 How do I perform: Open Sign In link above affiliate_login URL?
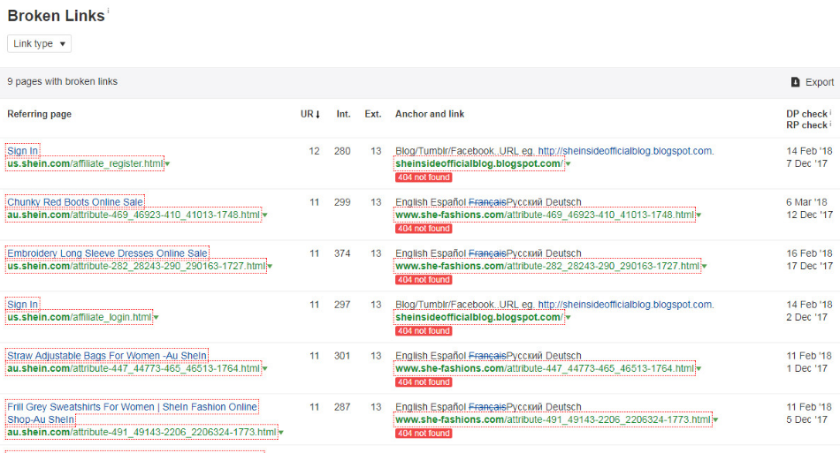(22, 305)
